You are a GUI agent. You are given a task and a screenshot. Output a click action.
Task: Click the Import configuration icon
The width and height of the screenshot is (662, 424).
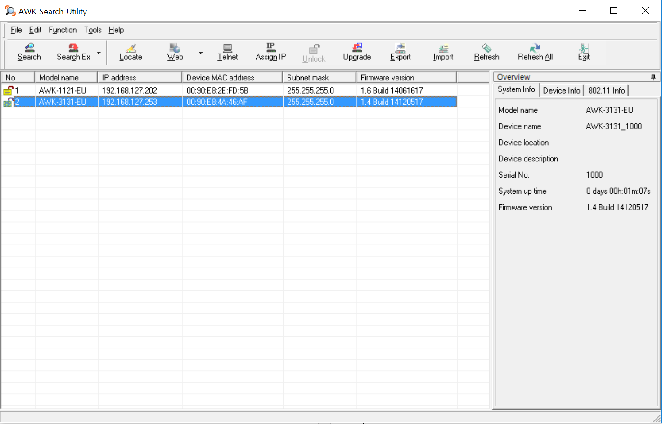pyautogui.click(x=443, y=52)
